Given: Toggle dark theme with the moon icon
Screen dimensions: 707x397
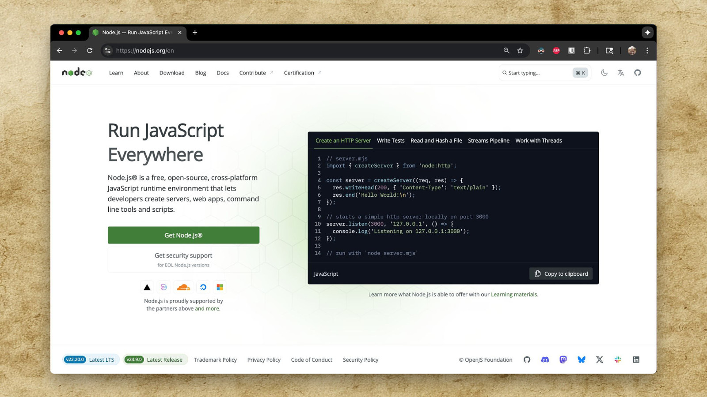Looking at the screenshot, I should tap(604, 73).
